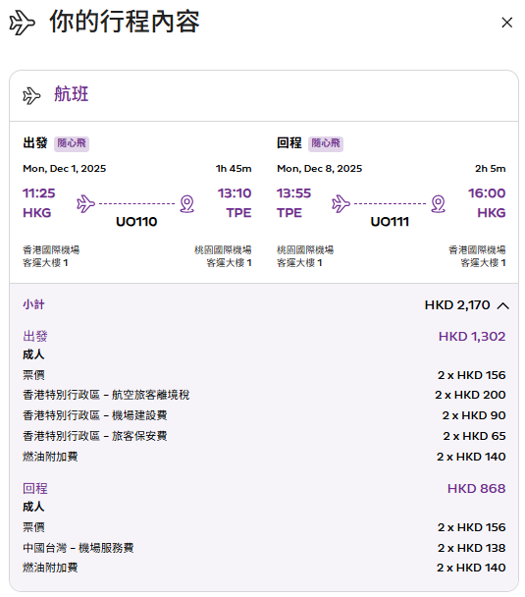
Task: Close the itinerary dialog with the X
Action: coord(506,23)
